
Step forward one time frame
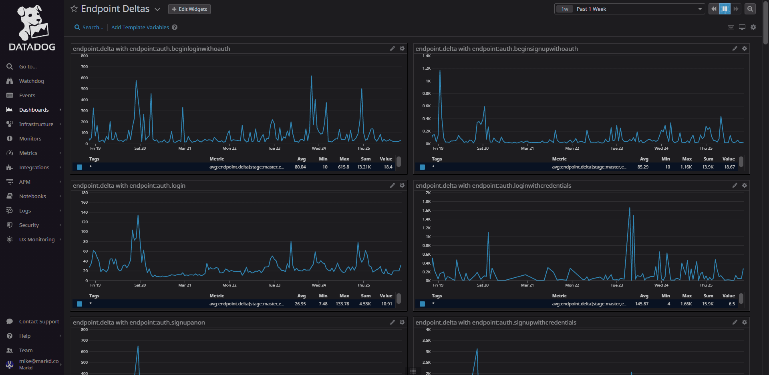[736, 9]
